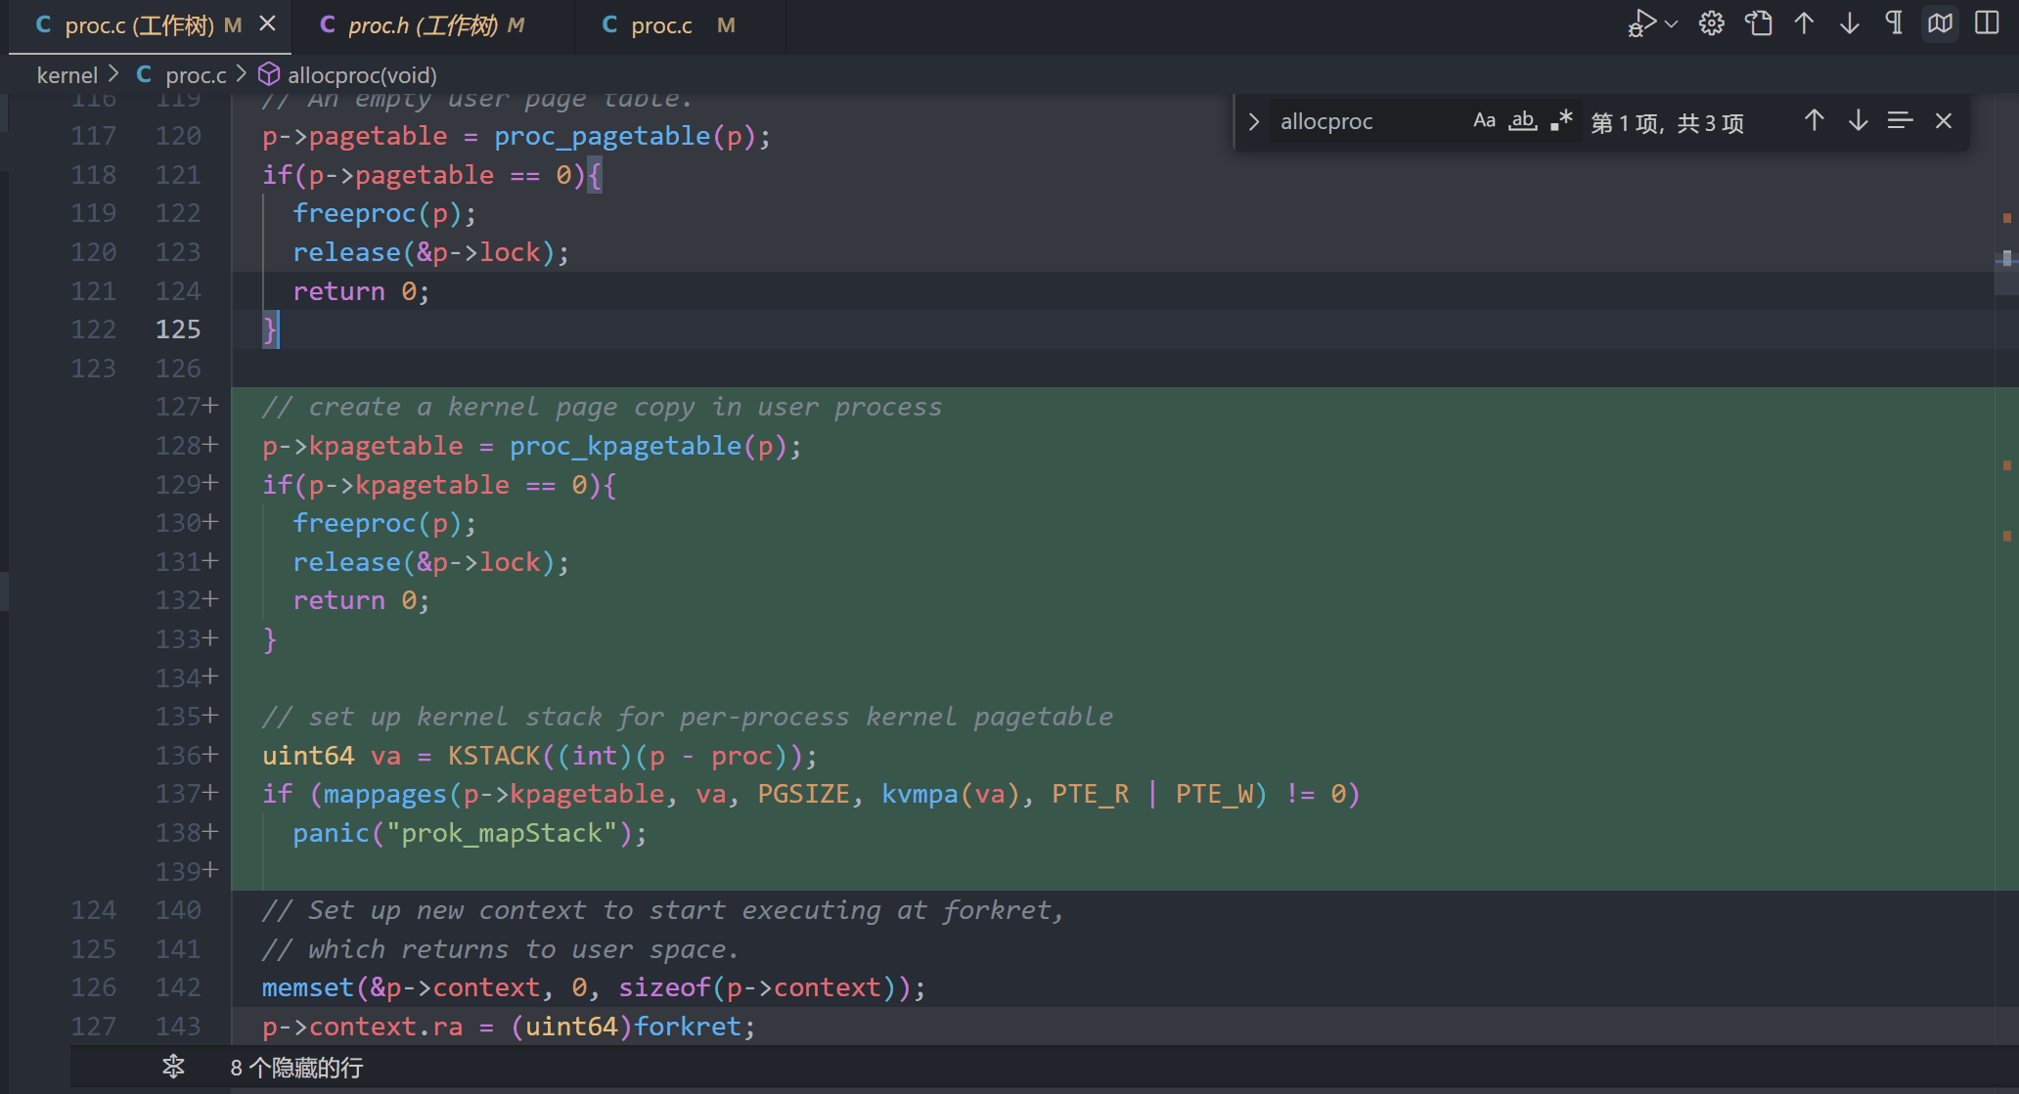Open the run options dropdown arrow

click(1672, 24)
